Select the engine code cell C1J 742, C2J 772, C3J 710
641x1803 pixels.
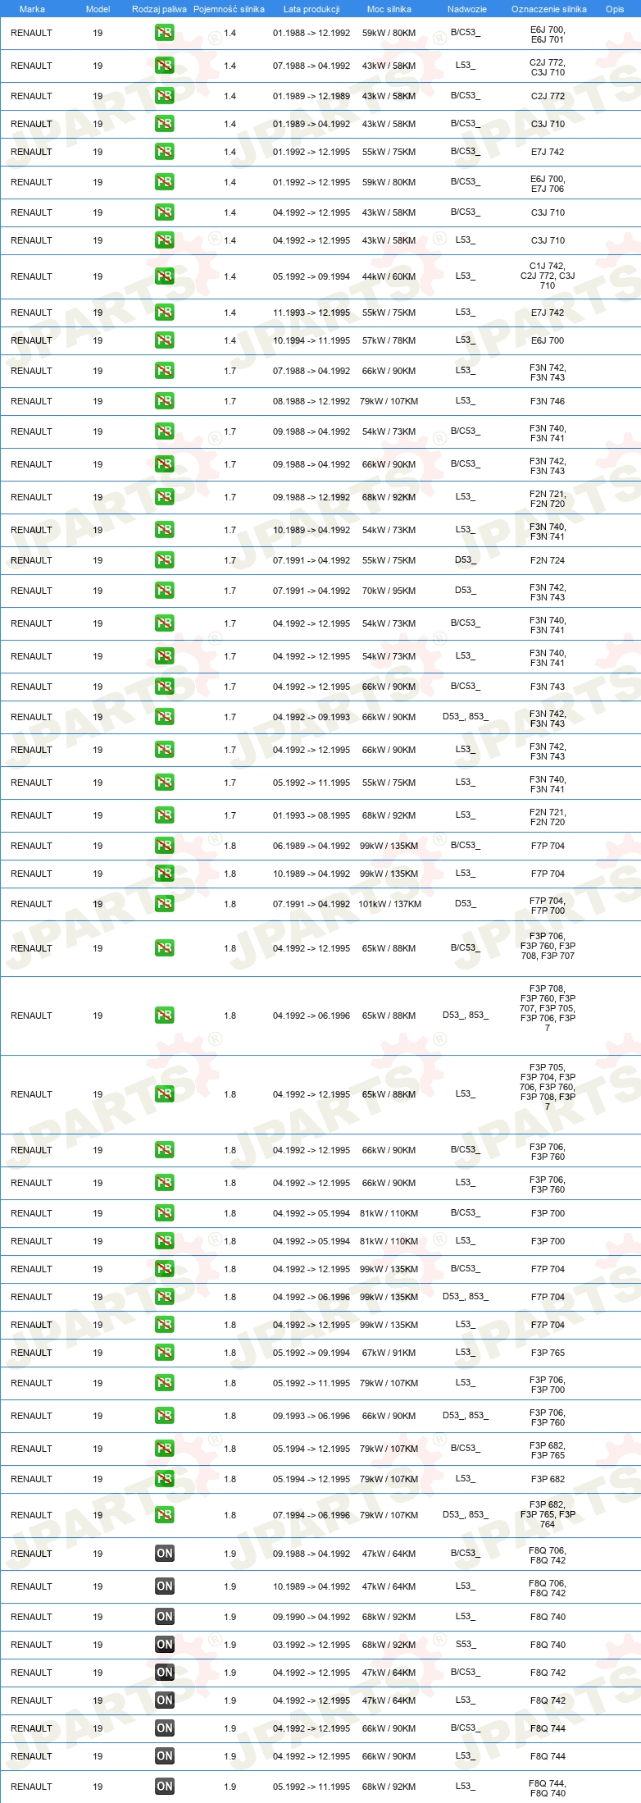(x=548, y=276)
